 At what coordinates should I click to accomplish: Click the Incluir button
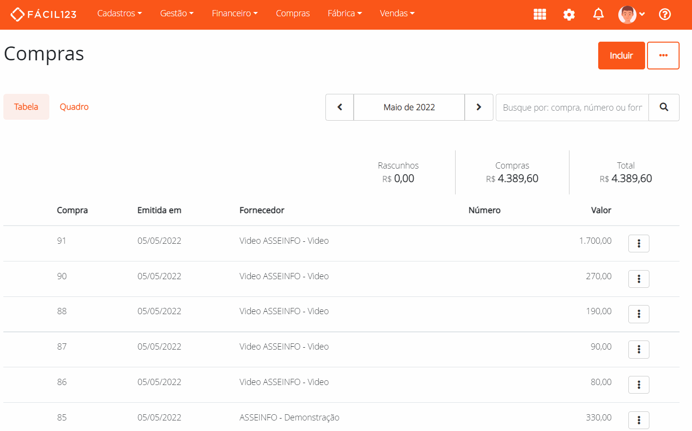[621, 56]
